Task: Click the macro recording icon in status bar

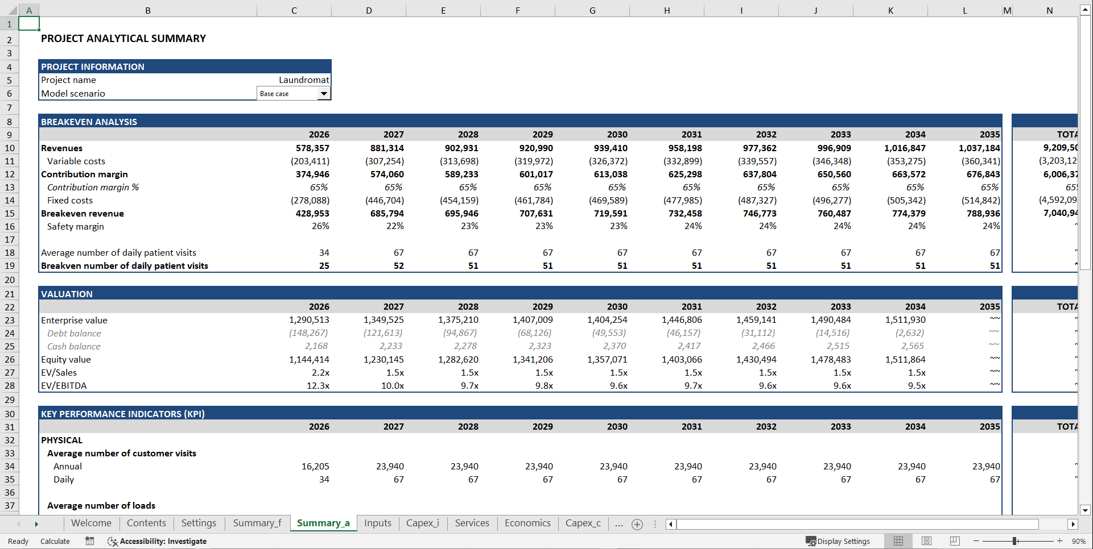Action: pos(89,541)
